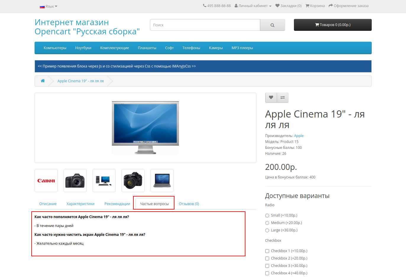Select the Частые вопросы tab
406x277 pixels.
[154, 204]
